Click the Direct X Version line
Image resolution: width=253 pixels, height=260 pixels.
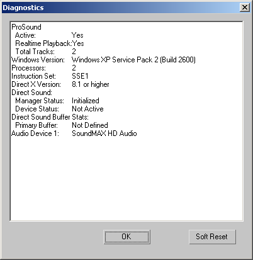[60, 84]
